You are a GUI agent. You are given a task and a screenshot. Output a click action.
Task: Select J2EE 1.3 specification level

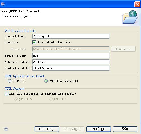click(x=10, y=81)
